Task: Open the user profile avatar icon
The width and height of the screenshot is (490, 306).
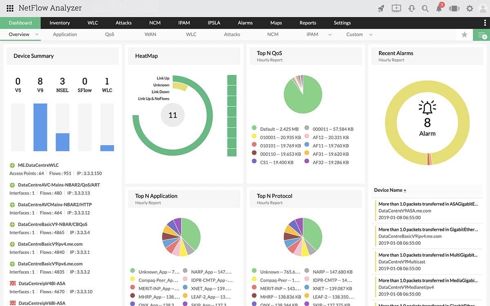Action: coord(483,8)
